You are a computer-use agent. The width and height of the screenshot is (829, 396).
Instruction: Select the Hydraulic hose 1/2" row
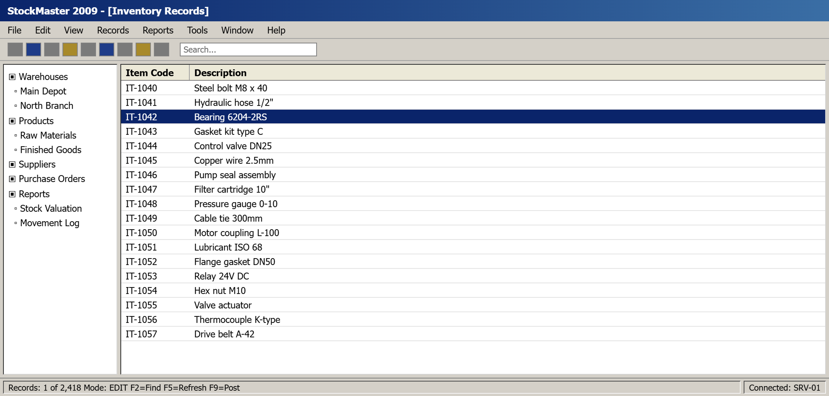pyautogui.click(x=473, y=102)
